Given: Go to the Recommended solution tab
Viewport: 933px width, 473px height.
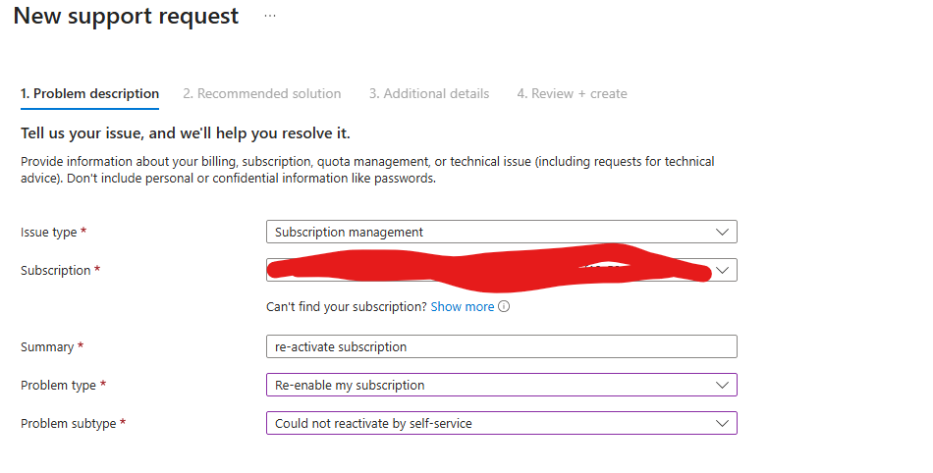Looking at the screenshot, I should [x=262, y=94].
